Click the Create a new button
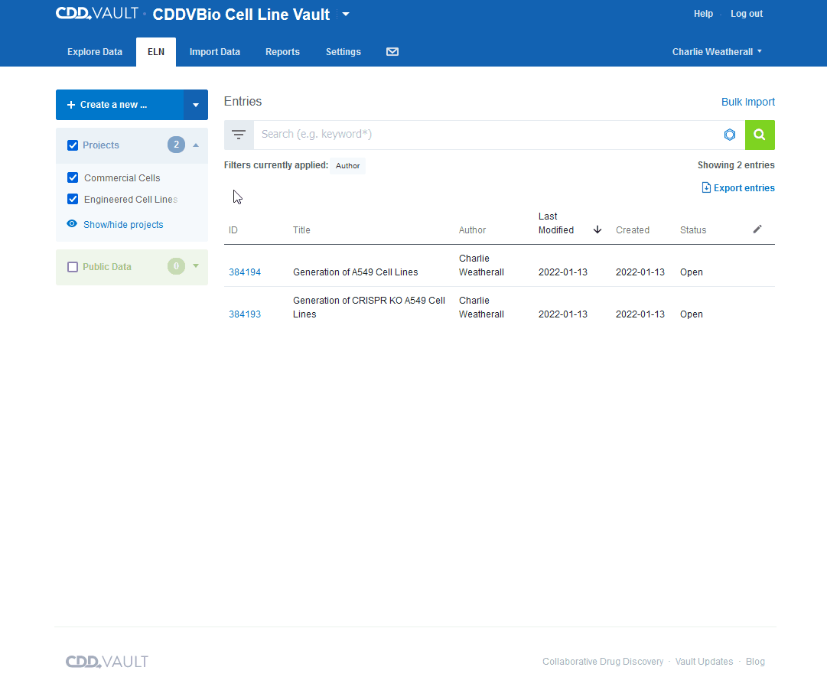This screenshot has width=827, height=677. pyautogui.click(x=119, y=105)
